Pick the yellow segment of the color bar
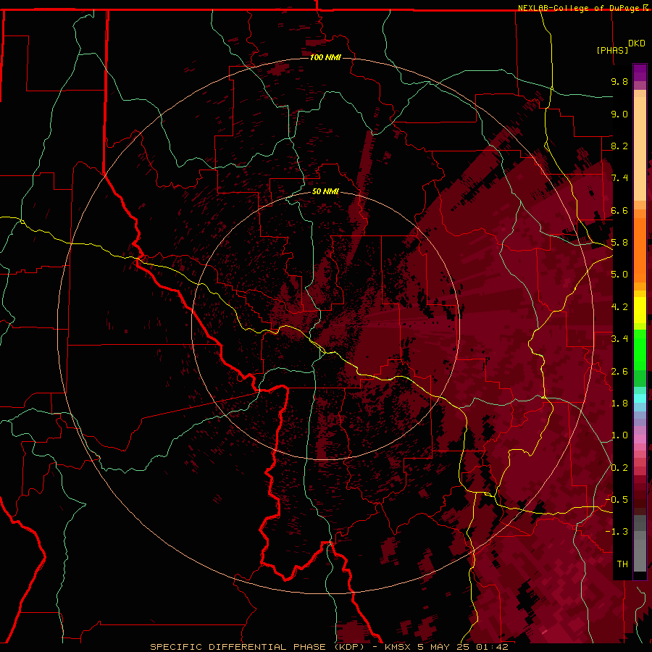652x652 pixels. pos(640,310)
